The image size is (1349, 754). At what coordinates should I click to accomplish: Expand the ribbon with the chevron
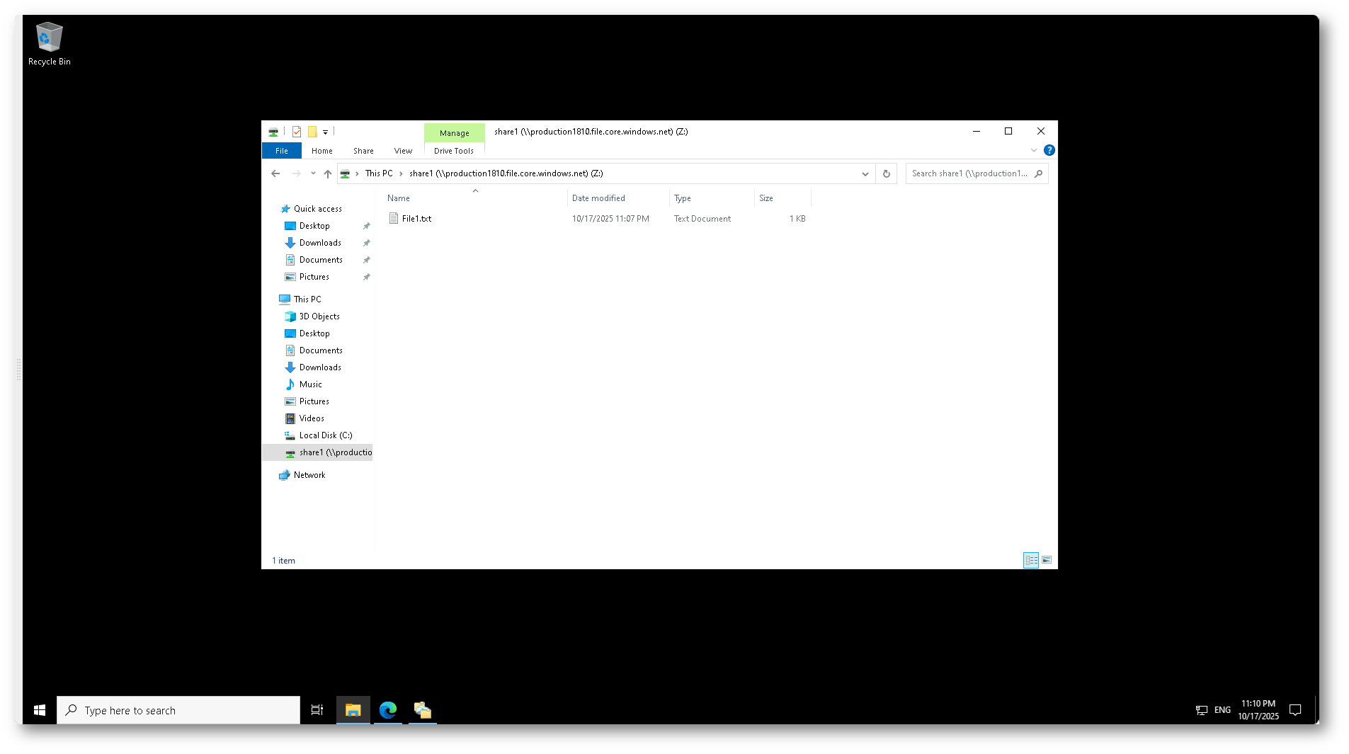click(x=1033, y=150)
